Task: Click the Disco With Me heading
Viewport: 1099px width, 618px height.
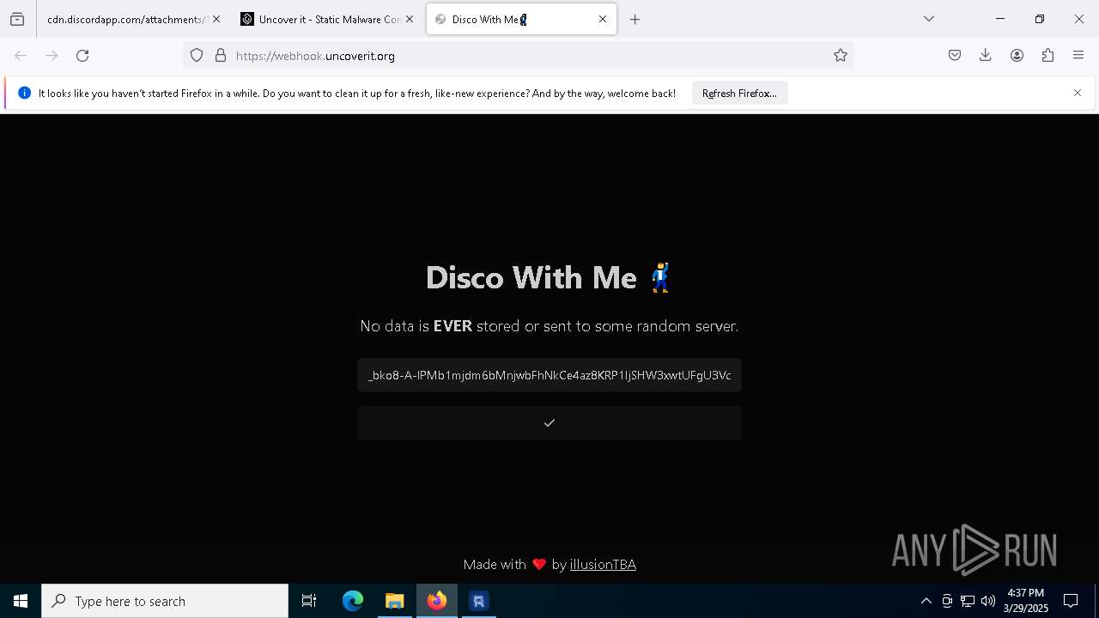Action: [548, 277]
